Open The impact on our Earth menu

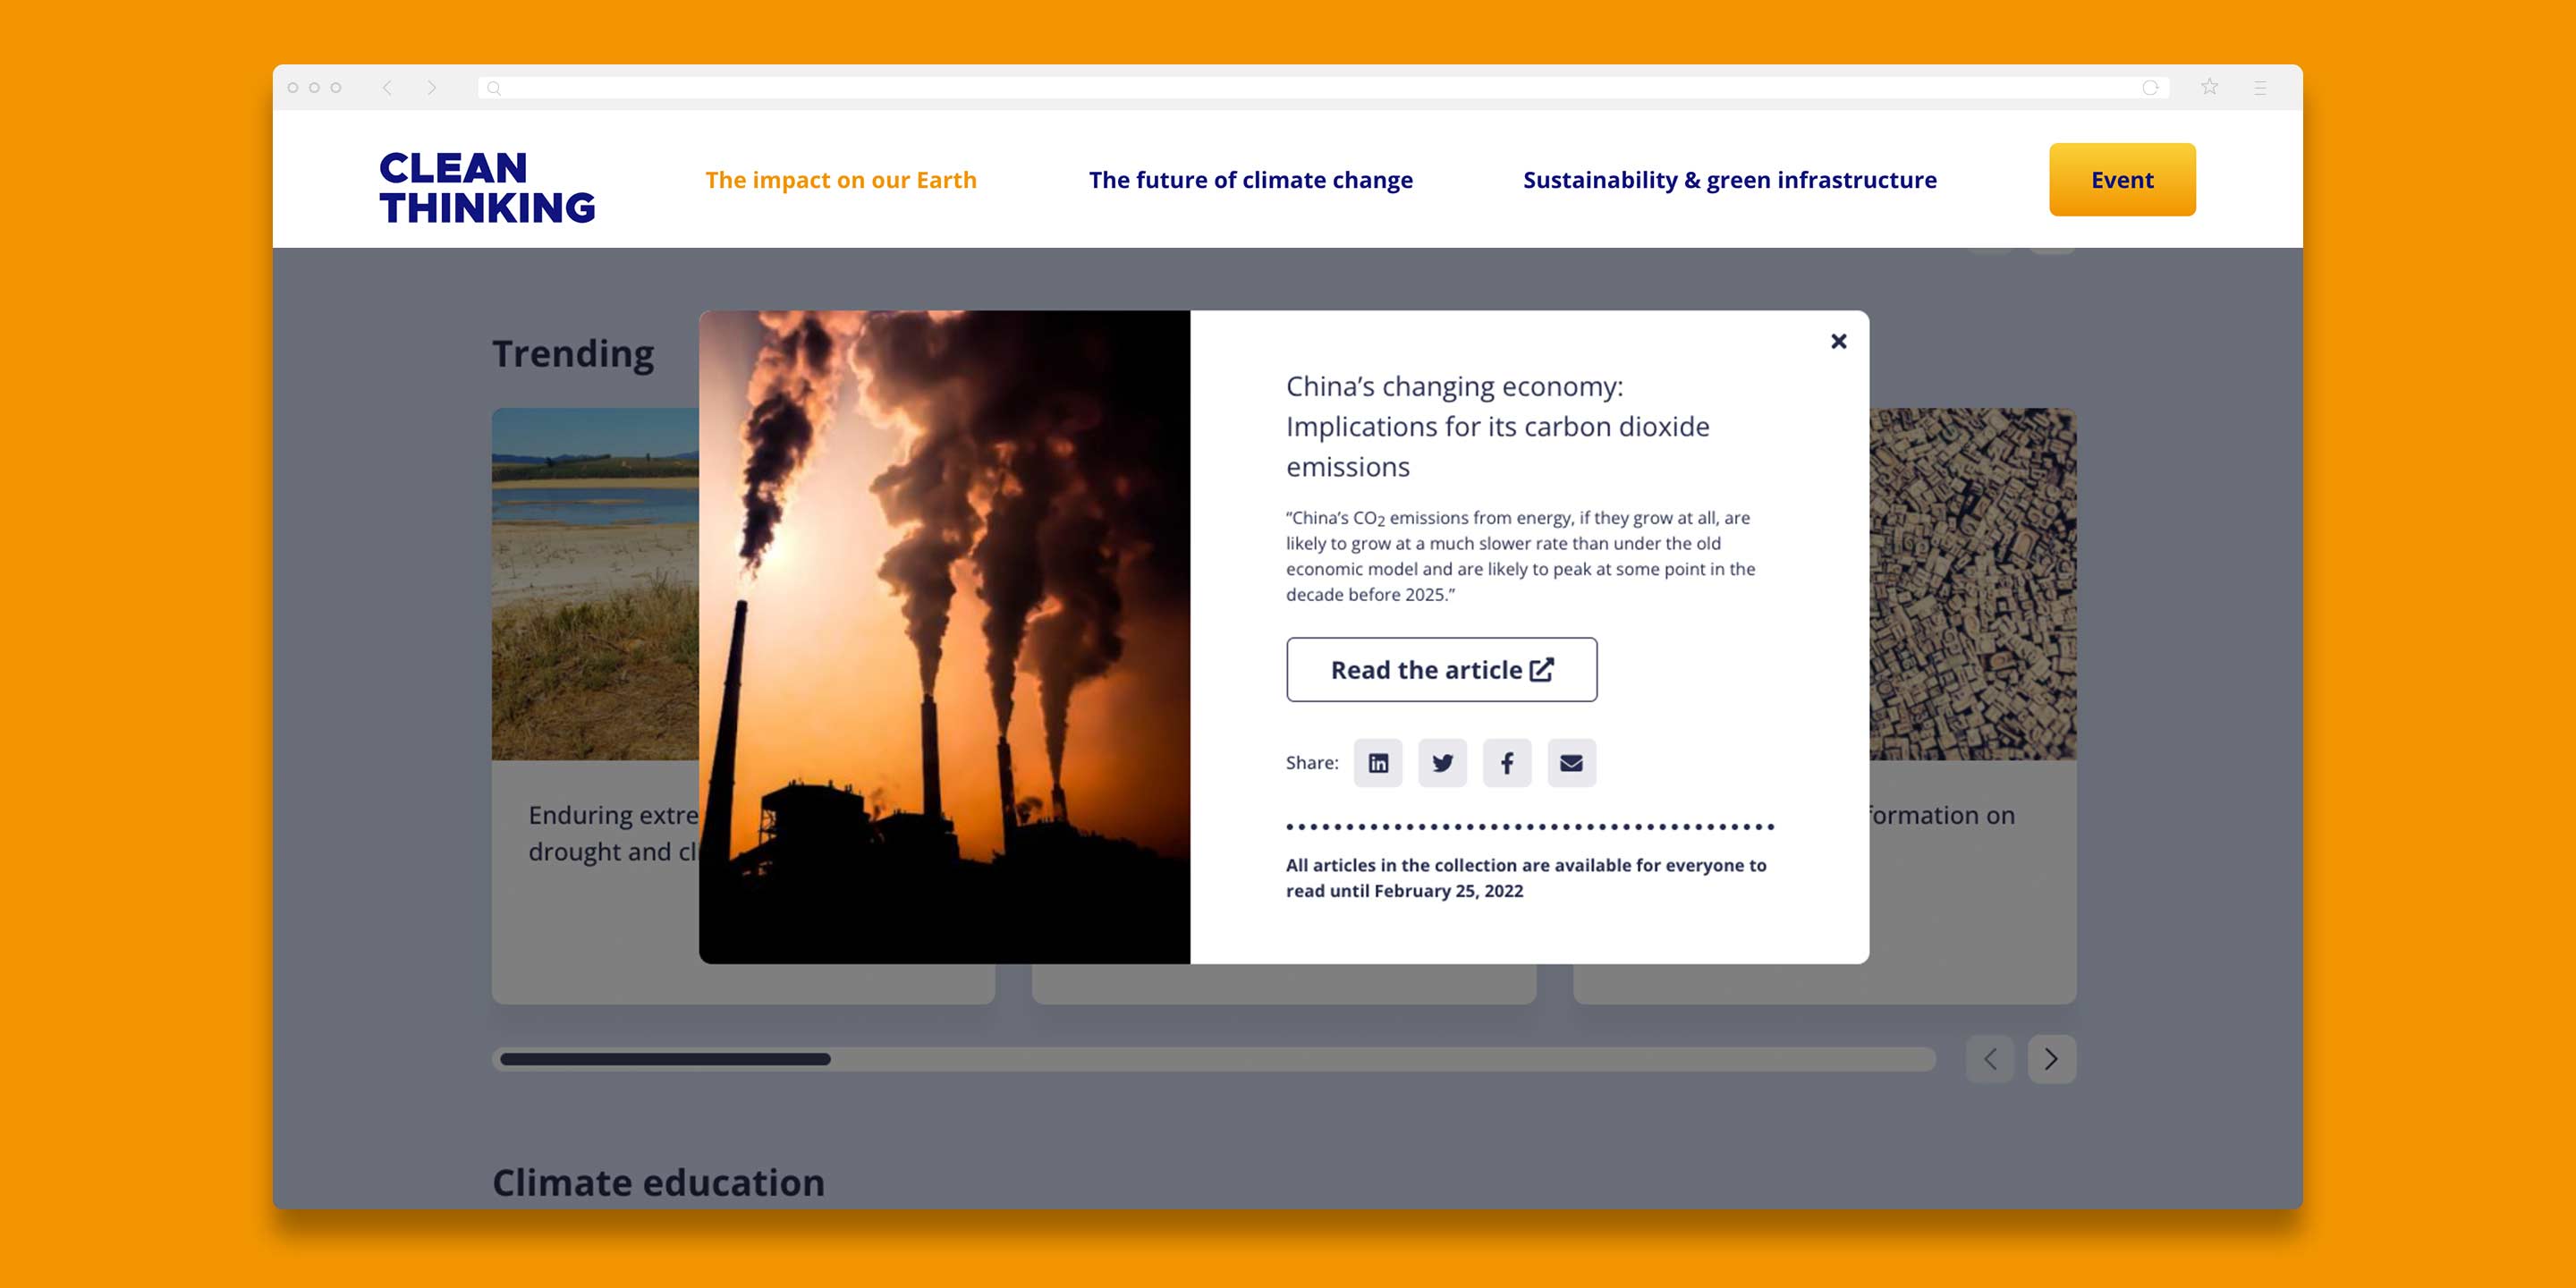[840, 180]
